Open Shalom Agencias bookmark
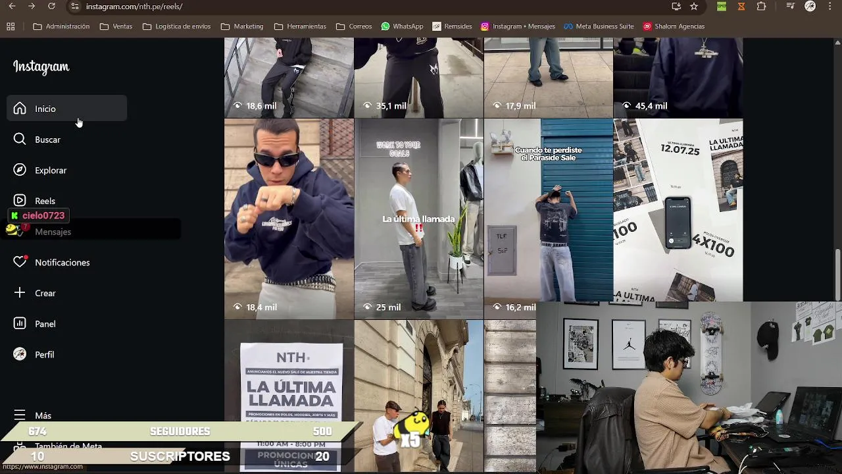This screenshot has height=474, width=842. [x=674, y=26]
